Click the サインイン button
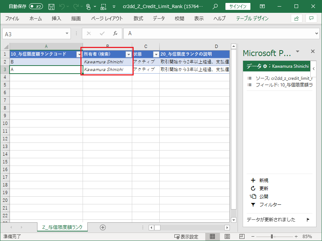322x241 pixels. pyautogui.click(x=238, y=6)
